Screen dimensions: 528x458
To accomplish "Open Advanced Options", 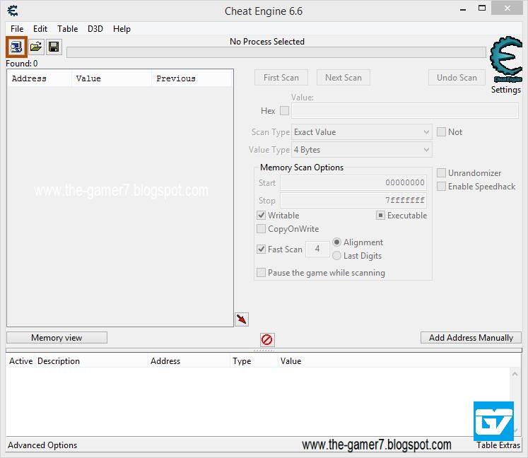I will [x=42, y=445].
